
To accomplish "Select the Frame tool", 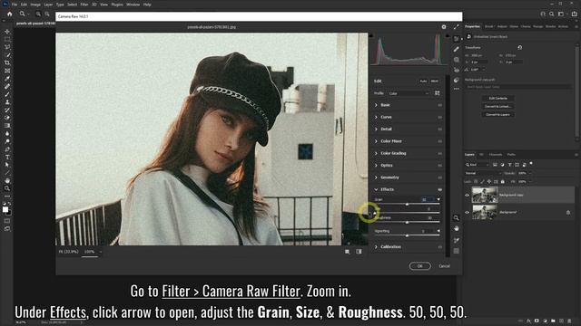I will pos(7,71).
